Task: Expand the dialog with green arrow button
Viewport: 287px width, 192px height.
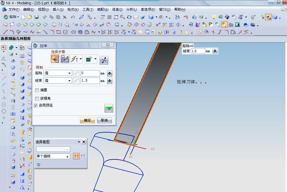Action: [109, 108]
